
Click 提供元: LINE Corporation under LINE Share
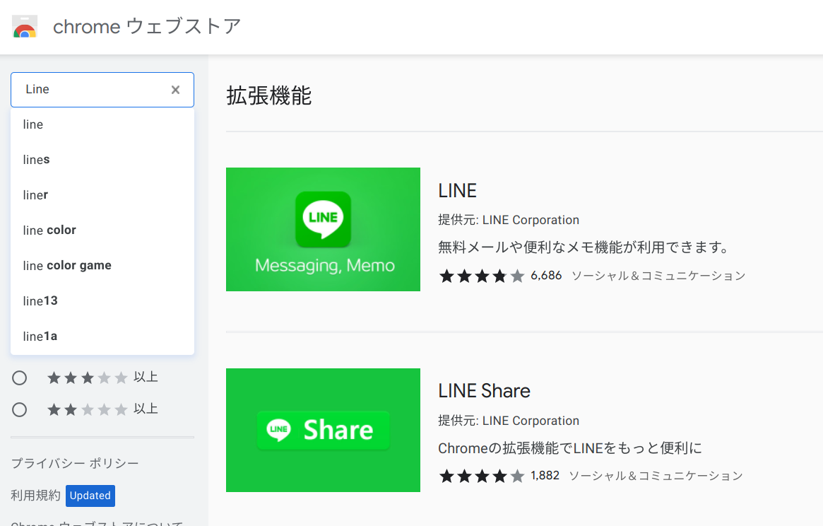(509, 421)
